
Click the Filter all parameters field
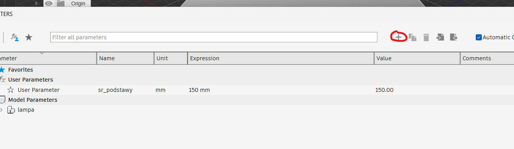[214, 37]
